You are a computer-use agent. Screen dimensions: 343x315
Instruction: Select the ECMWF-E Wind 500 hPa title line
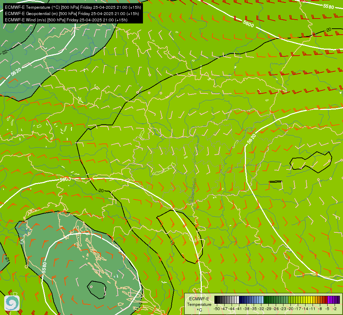66,20
